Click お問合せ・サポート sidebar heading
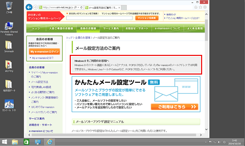 [x=40, y=125]
